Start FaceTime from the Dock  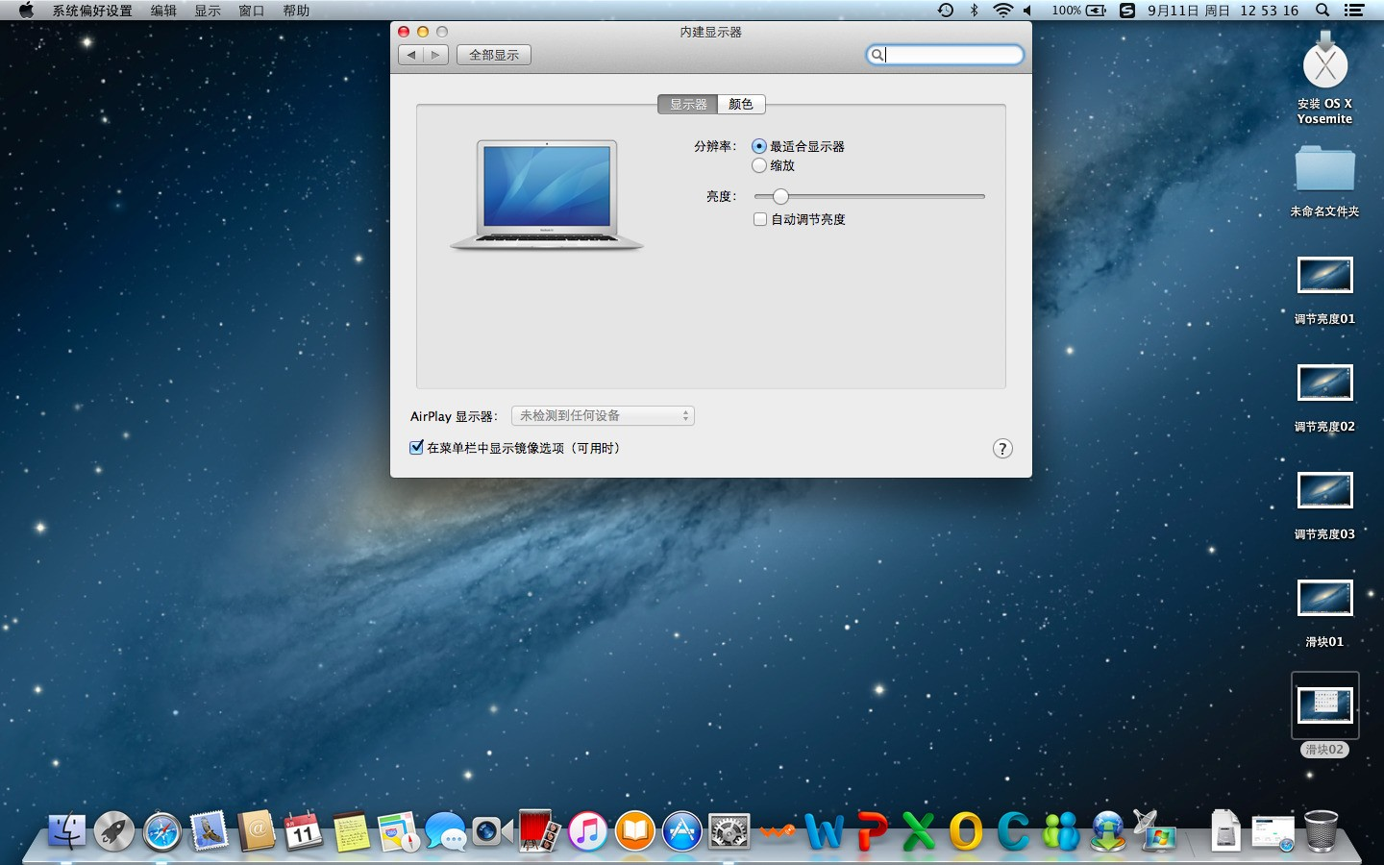[x=491, y=831]
